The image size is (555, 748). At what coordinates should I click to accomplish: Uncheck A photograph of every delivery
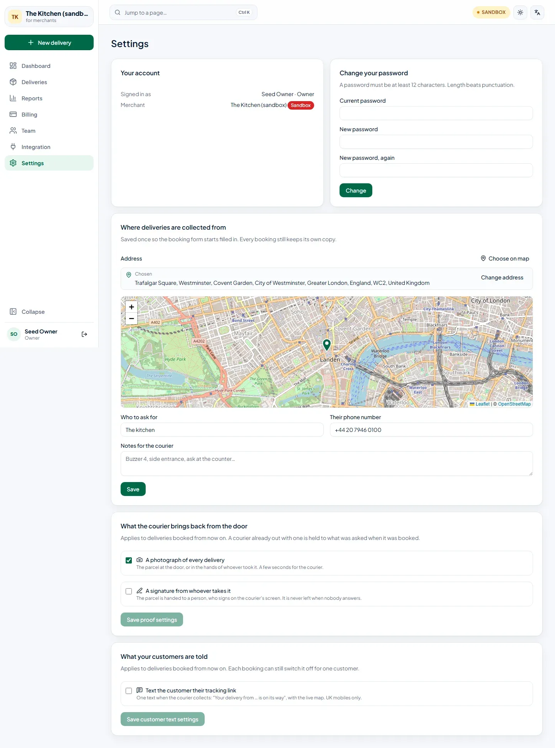pos(129,560)
